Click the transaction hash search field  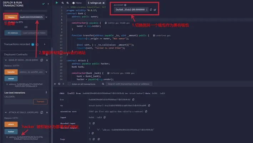129,84
